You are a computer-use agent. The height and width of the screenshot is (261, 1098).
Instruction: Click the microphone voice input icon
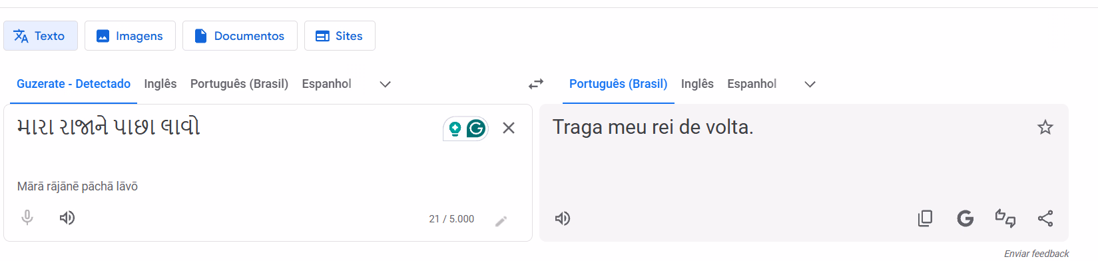27,218
